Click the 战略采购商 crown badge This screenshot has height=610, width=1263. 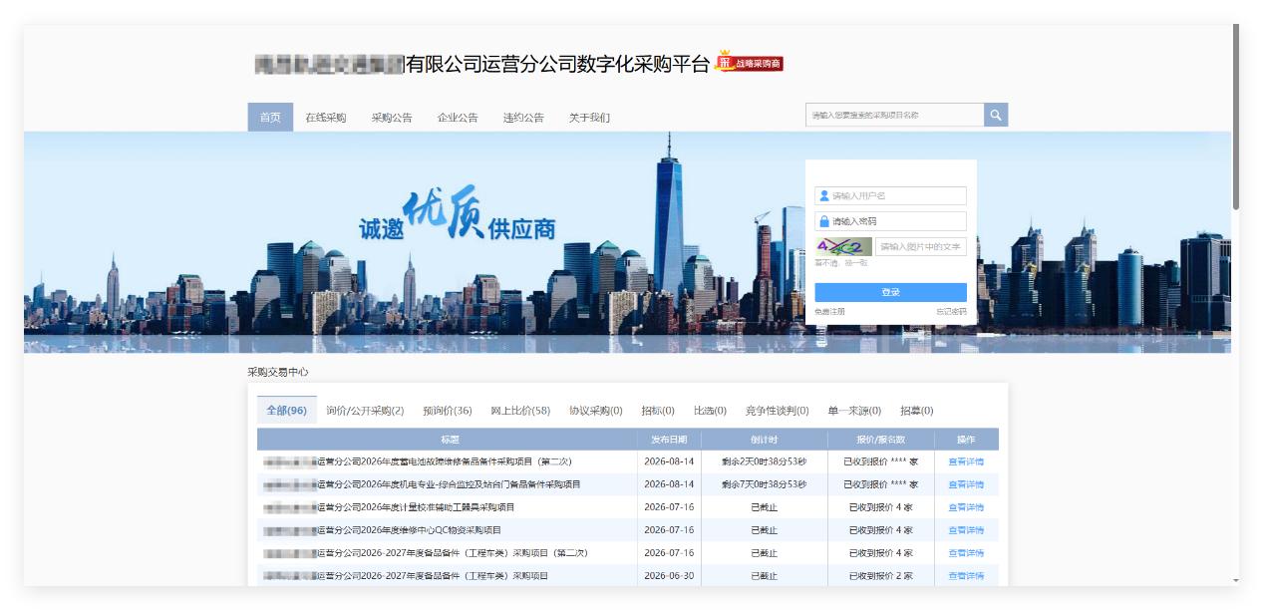click(749, 63)
